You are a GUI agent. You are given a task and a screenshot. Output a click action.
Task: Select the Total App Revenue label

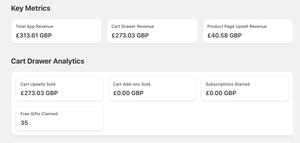coord(35,26)
